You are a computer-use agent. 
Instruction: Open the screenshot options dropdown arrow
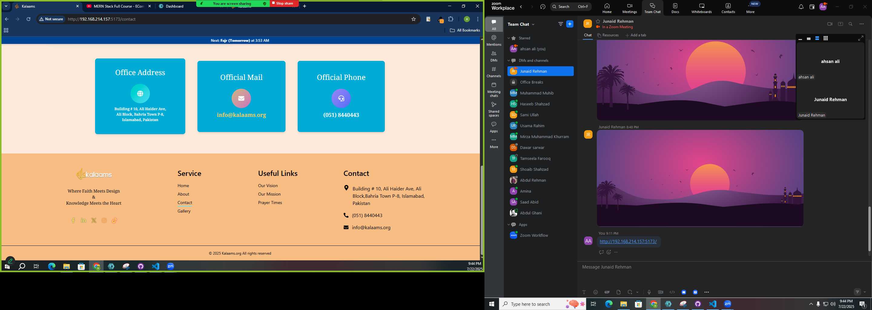[637, 292]
